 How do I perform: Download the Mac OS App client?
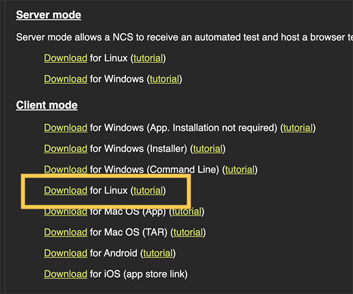point(65,212)
